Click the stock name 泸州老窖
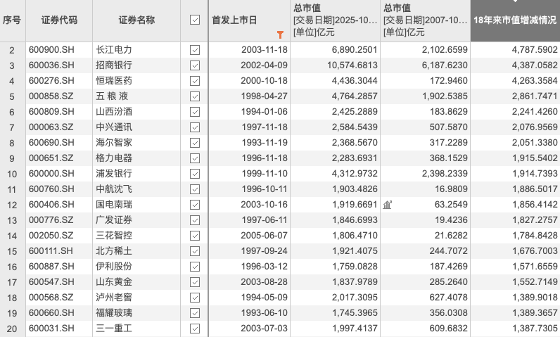The height and width of the screenshot is (337, 560). (x=114, y=298)
